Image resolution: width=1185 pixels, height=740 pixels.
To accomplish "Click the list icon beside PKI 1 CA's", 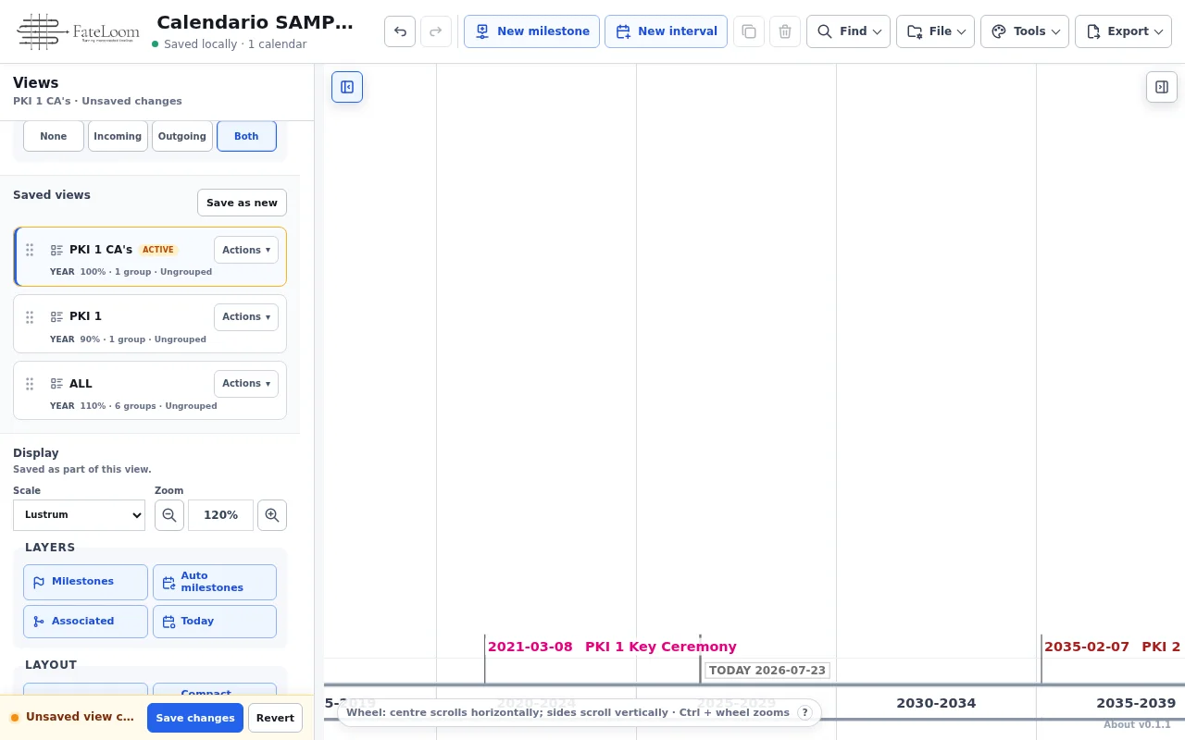I will 56,250.
